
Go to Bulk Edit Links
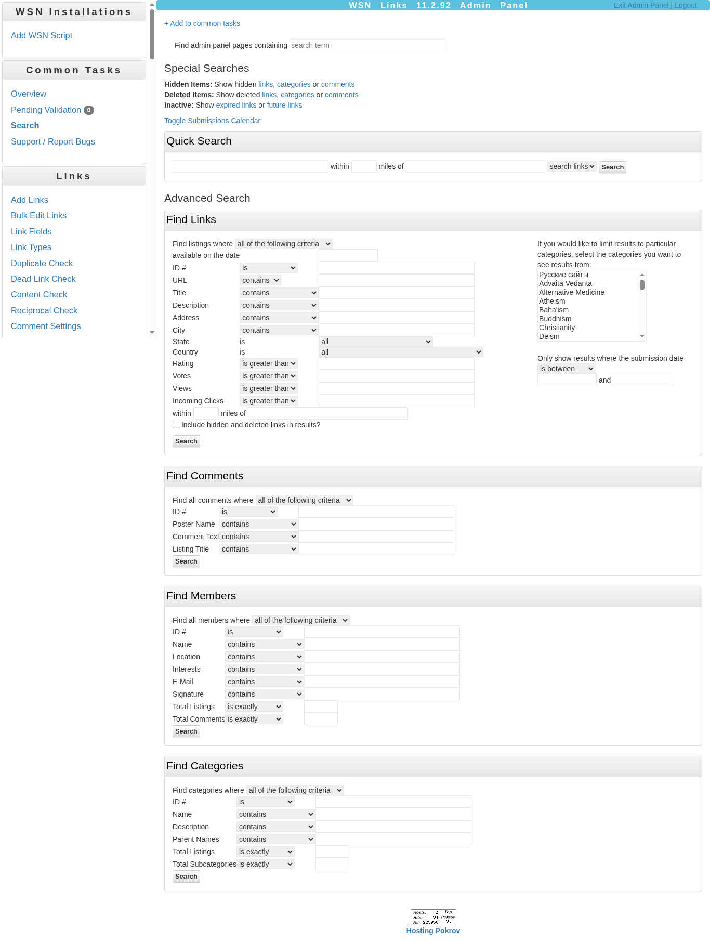38,216
